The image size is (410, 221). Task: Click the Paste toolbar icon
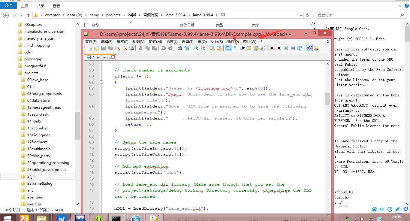coord(154,48)
